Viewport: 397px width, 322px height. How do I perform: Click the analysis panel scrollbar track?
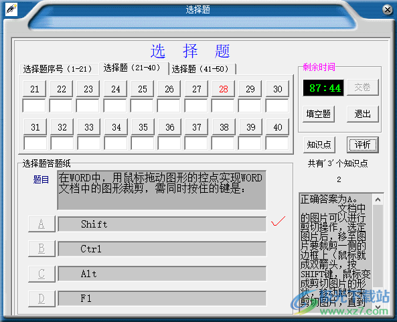pyautogui.click(x=378, y=253)
